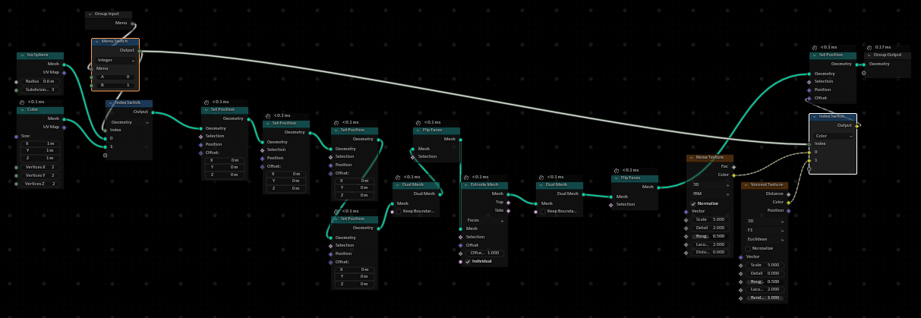Click Noise Texture Color output socket
Viewport: 921px width, 318px height.
coord(733,175)
